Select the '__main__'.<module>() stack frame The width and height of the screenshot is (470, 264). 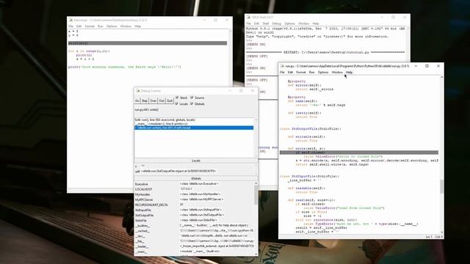click(194, 124)
